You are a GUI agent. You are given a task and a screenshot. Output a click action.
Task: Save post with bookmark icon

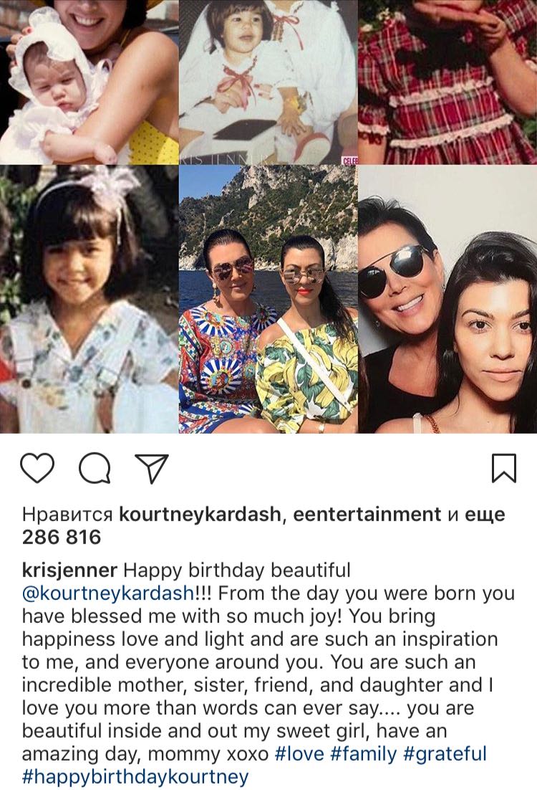(504, 468)
